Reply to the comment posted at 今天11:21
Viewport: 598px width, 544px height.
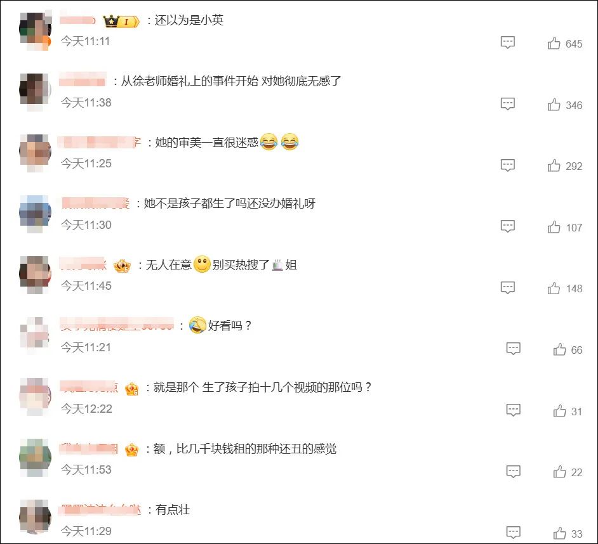pyautogui.click(x=514, y=348)
